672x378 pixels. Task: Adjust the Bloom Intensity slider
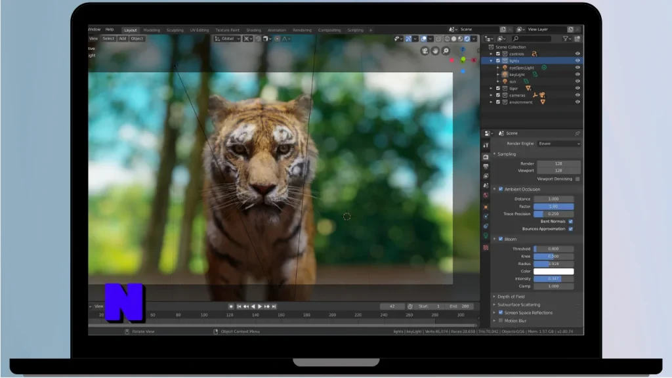click(x=553, y=278)
